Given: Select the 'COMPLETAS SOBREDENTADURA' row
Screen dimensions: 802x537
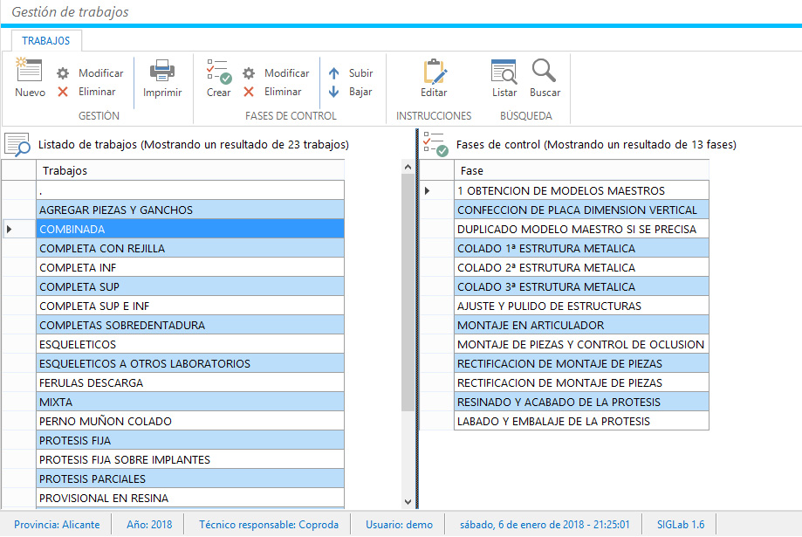Looking at the screenshot, I should pyautogui.click(x=190, y=325).
